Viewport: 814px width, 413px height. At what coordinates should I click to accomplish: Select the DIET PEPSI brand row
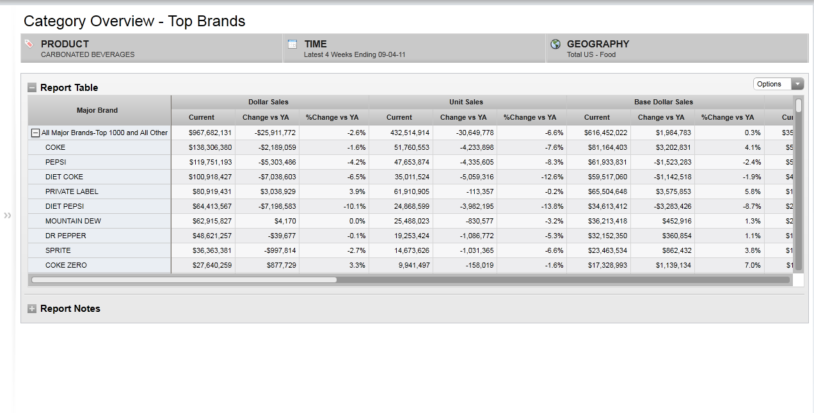click(65, 206)
